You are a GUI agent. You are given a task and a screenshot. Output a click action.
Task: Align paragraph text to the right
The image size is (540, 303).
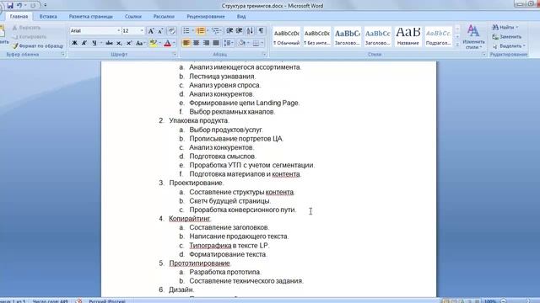(206, 43)
